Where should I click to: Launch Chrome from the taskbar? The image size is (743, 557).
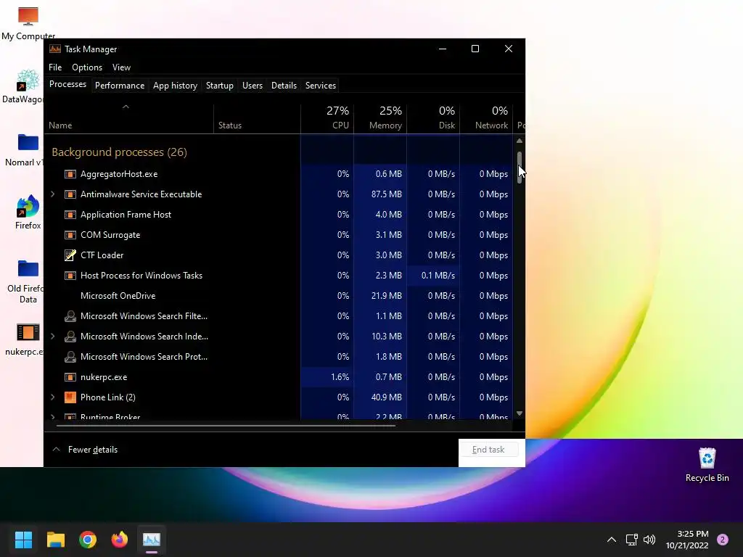(88, 540)
